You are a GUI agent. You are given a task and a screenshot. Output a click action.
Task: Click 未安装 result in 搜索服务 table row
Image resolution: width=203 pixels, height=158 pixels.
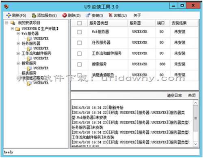179,64
